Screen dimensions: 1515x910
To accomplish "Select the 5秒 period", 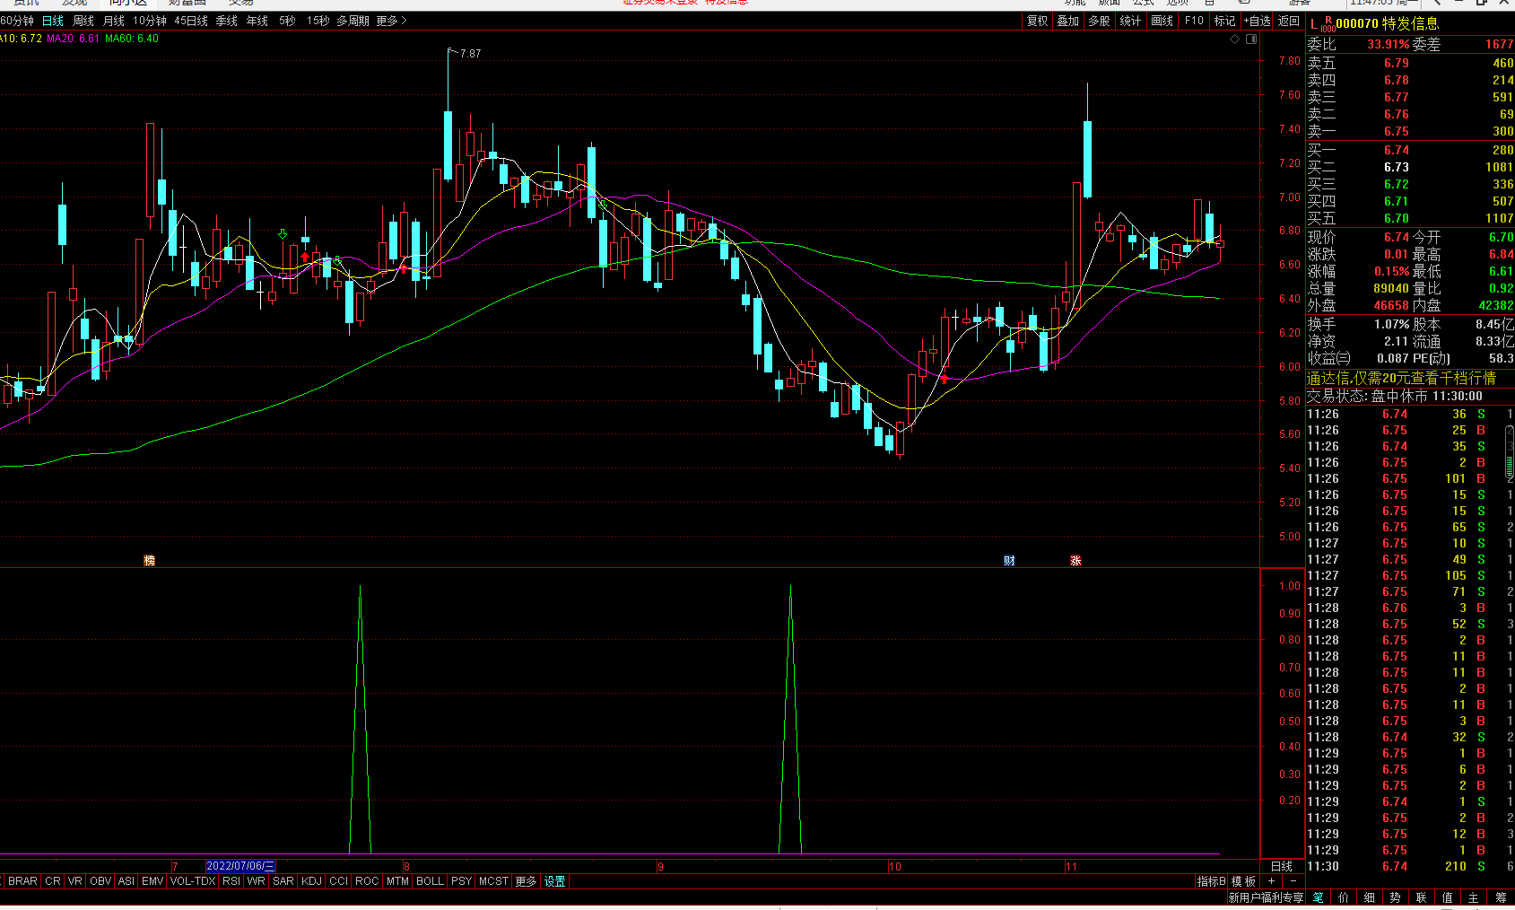I will coord(287,21).
